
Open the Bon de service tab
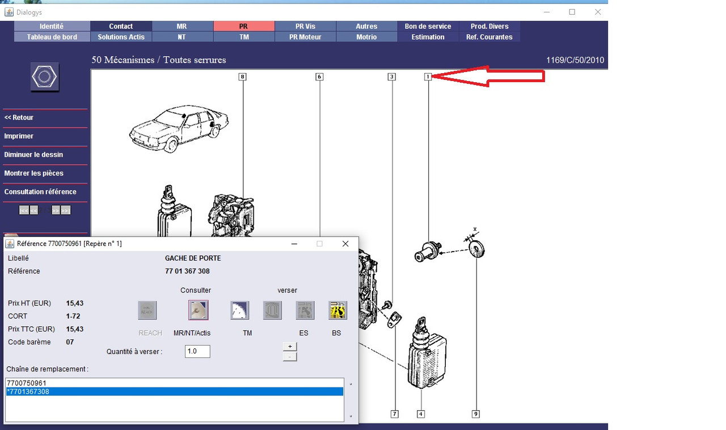pyautogui.click(x=428, y=26)
